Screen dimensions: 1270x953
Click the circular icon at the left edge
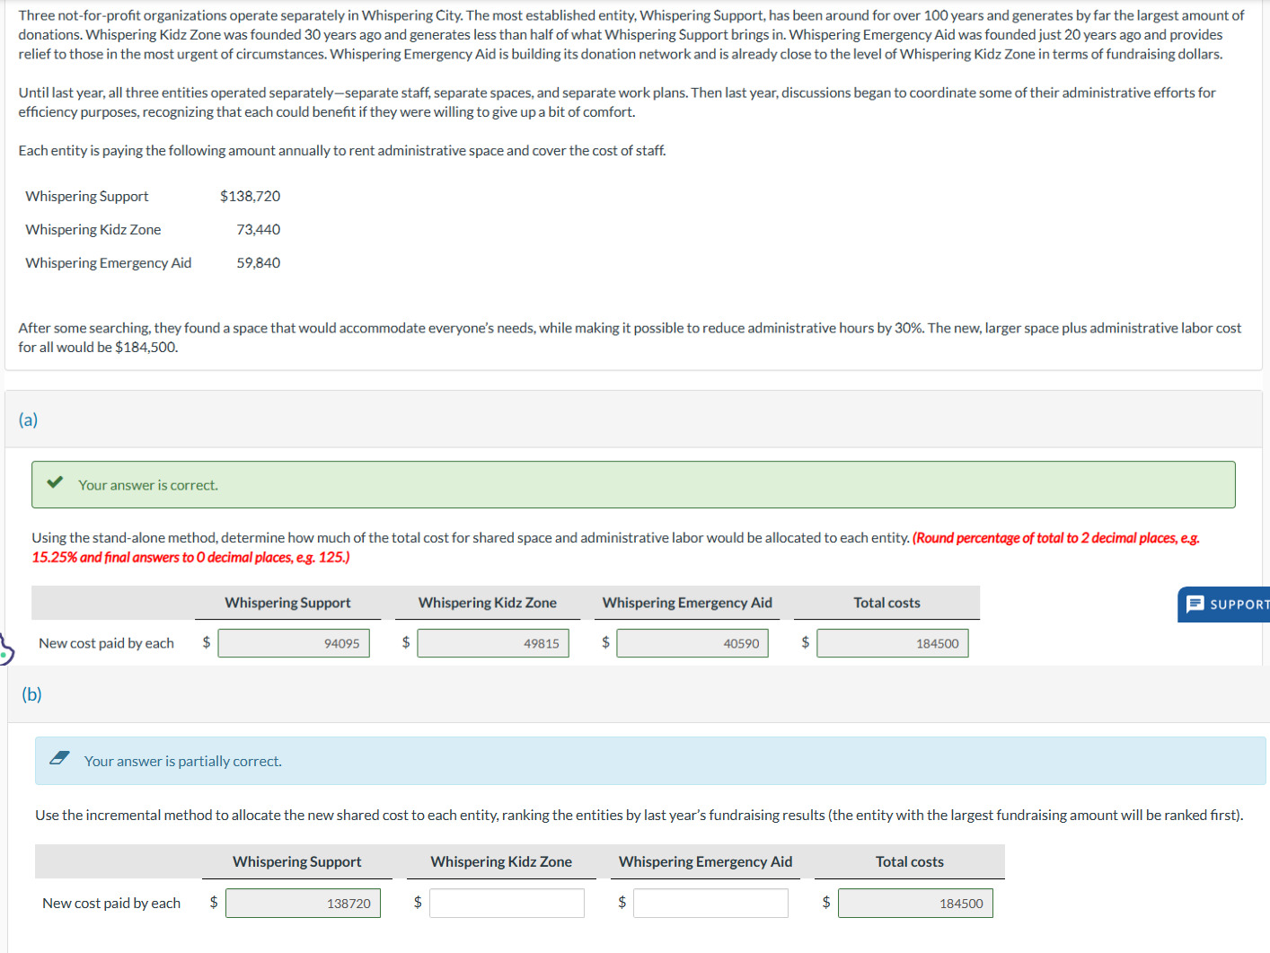coord(4,649)
